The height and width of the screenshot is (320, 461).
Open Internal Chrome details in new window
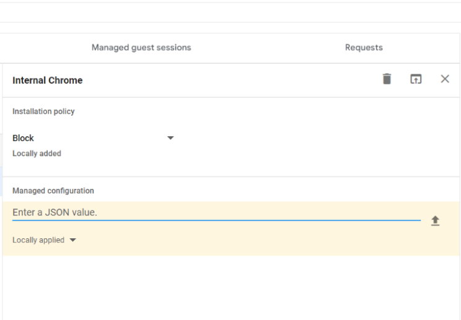(416, 79)
